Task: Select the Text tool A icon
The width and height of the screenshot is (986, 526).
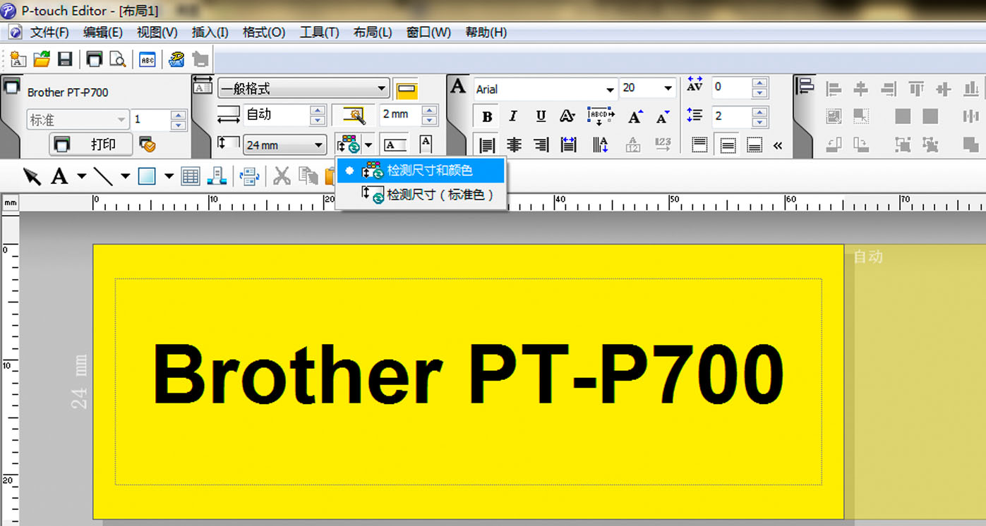Action: tap(59, 176)
